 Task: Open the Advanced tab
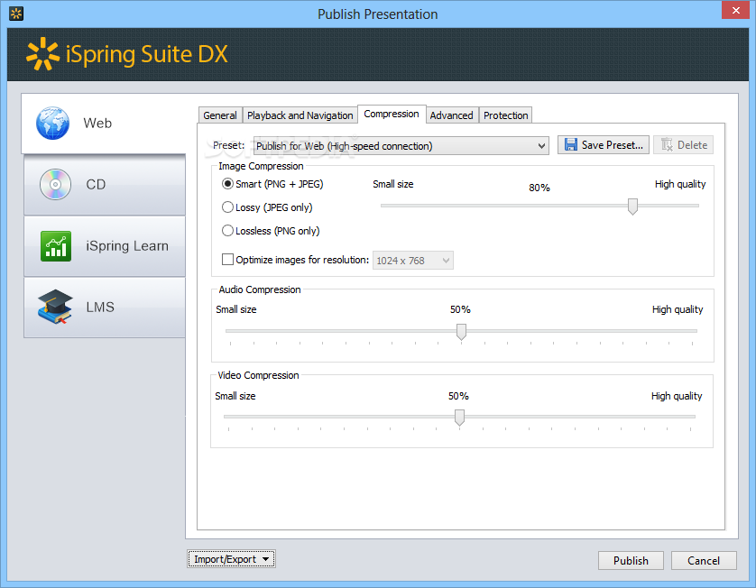coord(451,115)
